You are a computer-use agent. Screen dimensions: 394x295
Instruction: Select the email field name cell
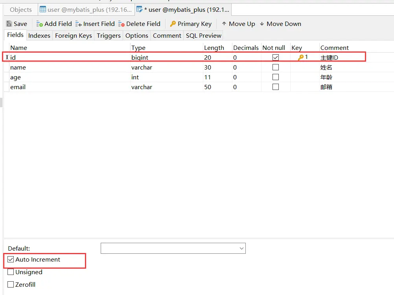(70, 87)
